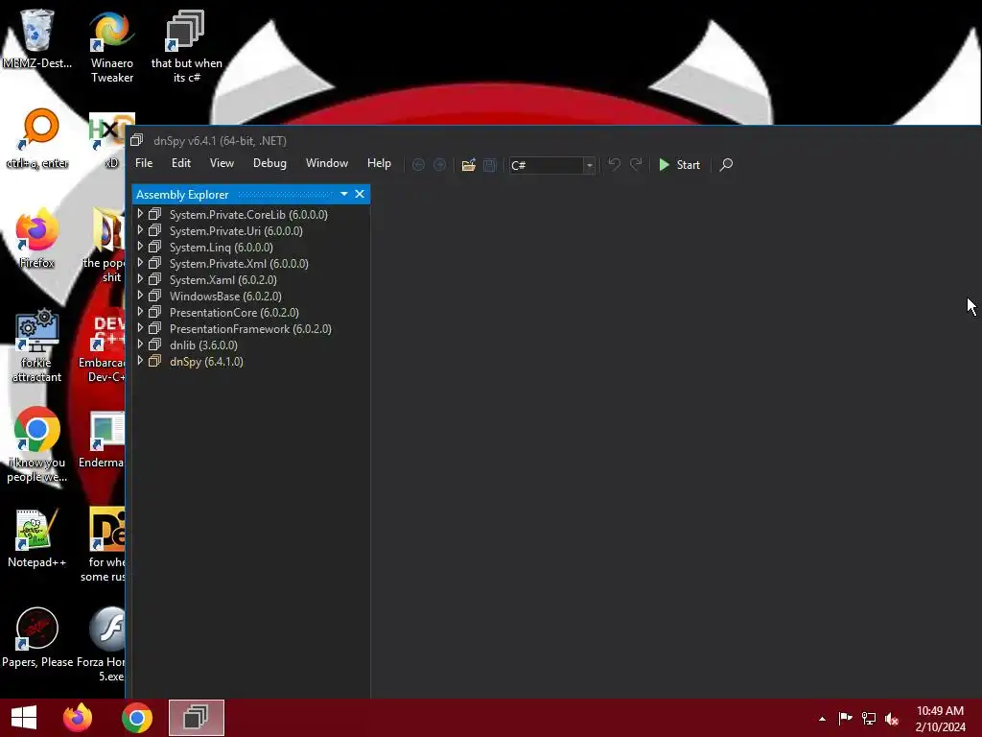Select PresentationCore (6.0.2.0) row text

pos(234,312)
